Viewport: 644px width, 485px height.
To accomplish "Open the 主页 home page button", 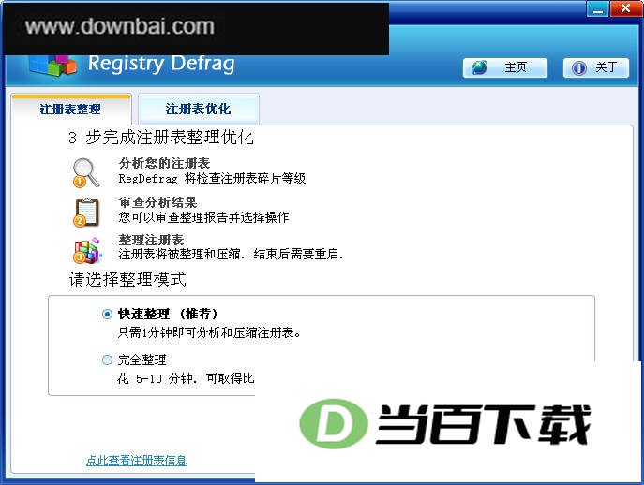I will pos(504,67).
